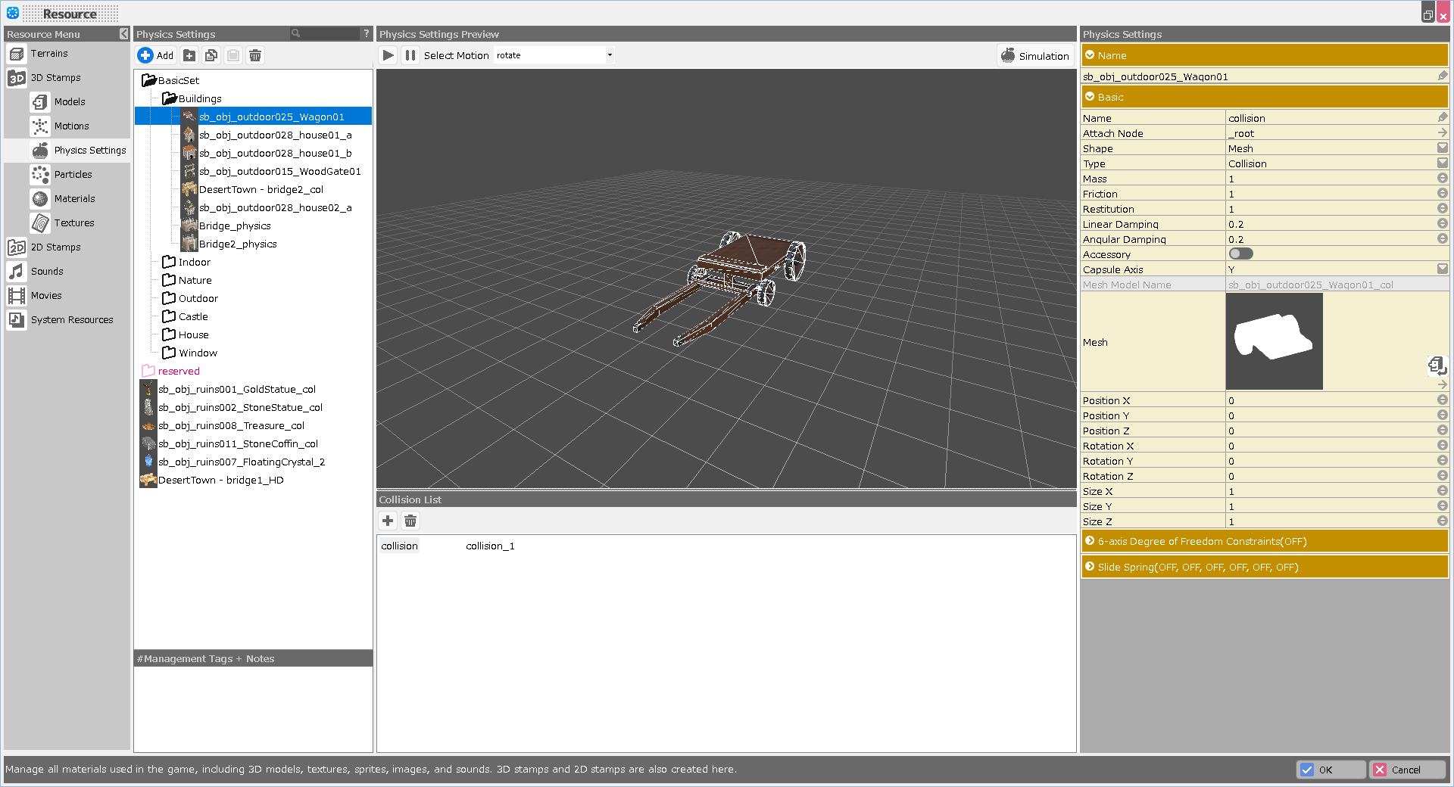This screenshot has height=787, width=1454.
Task: Delete selected resource with the trash icon
Action: (254, 54)
